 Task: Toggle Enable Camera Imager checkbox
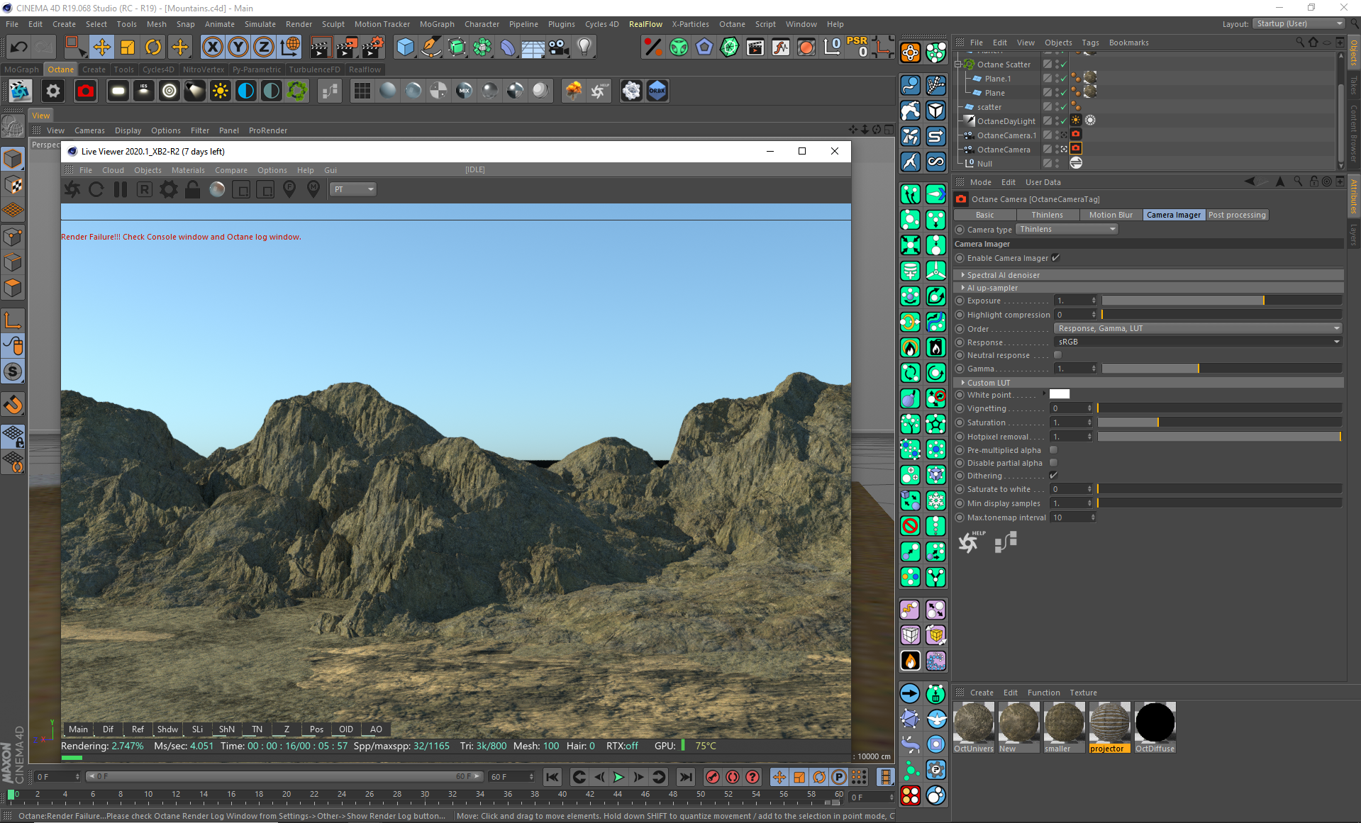(x=1056, y=258)
